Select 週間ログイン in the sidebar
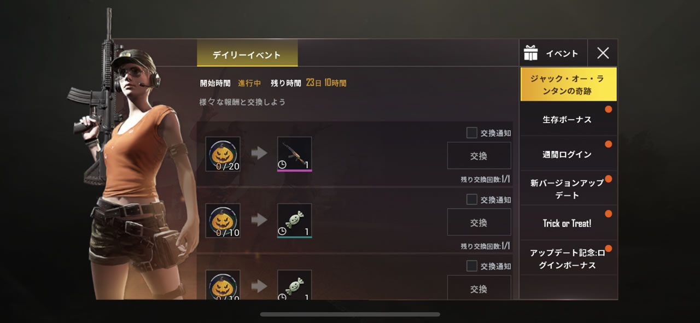Viewport: 700px width, 323px height. (568, 154)
